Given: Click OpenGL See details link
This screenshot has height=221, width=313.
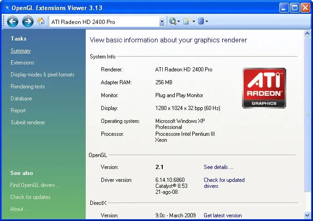Looking at the screenshot, I should tap(219, 167).
